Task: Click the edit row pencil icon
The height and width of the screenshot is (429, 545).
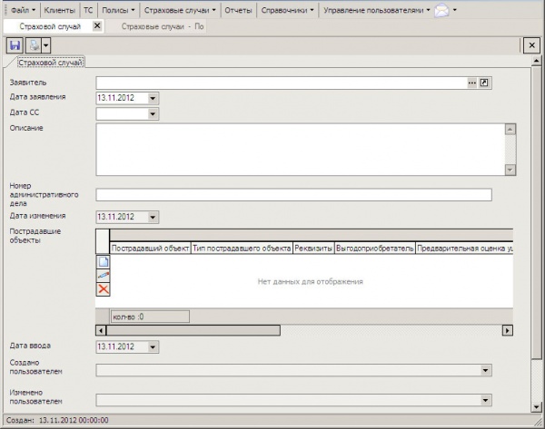Action: point(103,275)
